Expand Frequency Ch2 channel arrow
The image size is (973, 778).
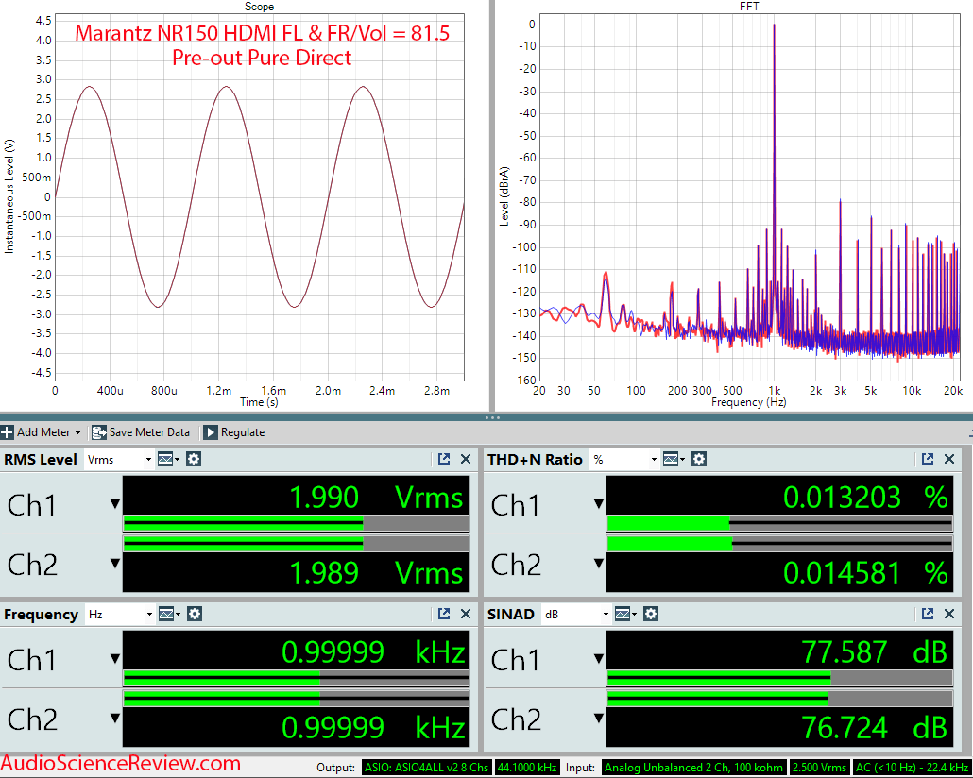115,719
